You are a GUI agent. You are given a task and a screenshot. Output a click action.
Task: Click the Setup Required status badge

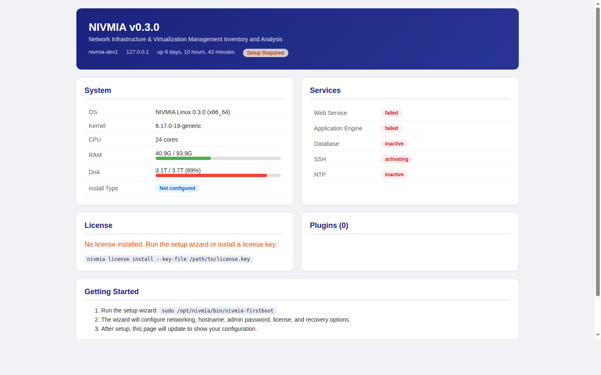tap(265, 52)
